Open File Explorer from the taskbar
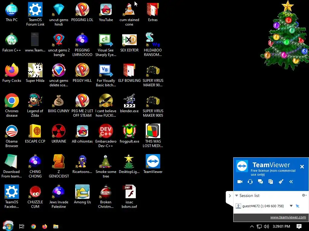 [56, 226]
